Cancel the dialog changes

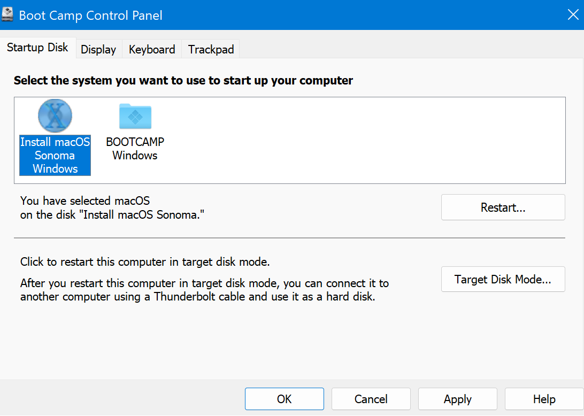371,399
